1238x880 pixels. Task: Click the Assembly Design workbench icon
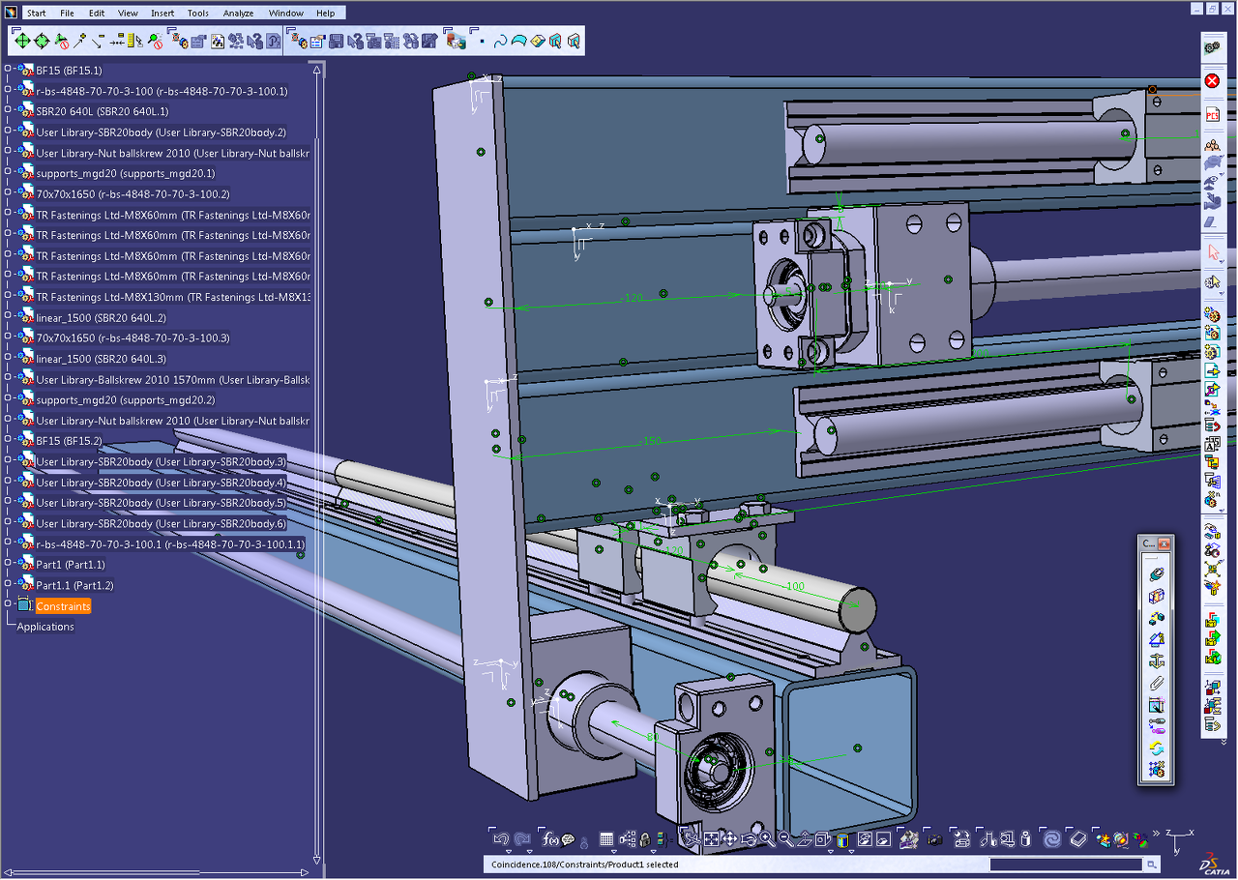click(x=1211, y=45)
